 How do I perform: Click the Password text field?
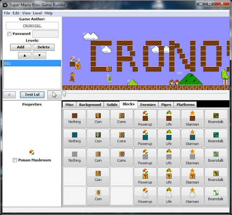point(45,34)
